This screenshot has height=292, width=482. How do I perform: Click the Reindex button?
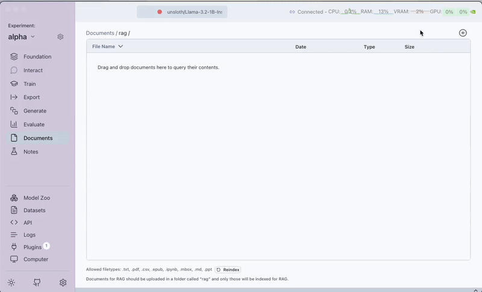click(x=228, y=270)
